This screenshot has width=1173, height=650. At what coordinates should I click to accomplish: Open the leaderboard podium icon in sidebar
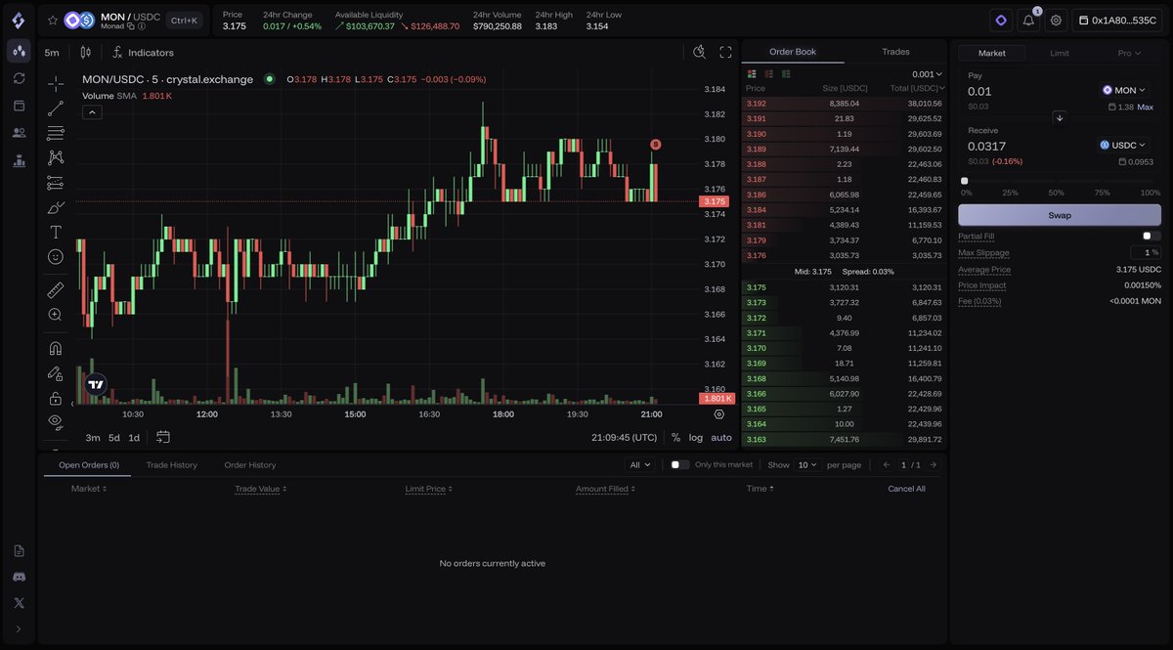coord(19,161)
